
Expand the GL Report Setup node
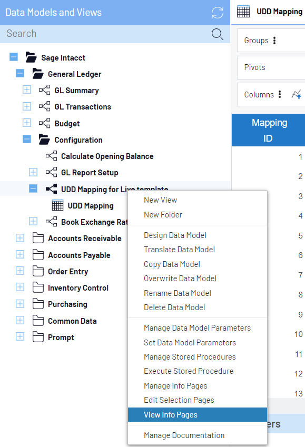(x=33, y=172)
